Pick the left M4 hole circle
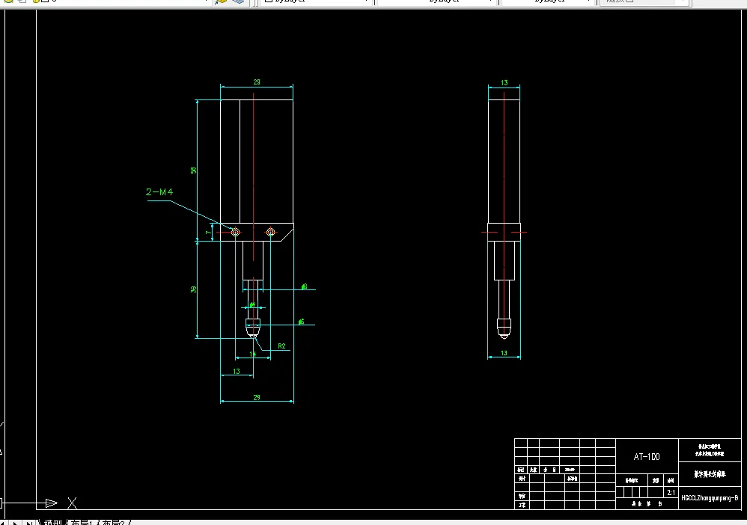The image size is (747, 525). [x=235, y=233]
